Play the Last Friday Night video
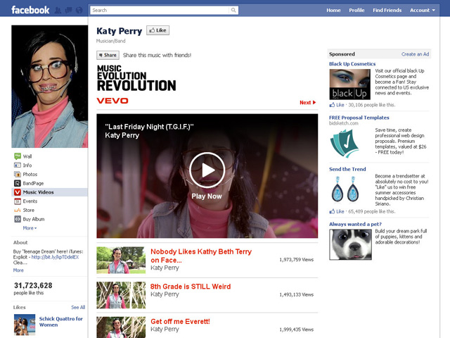The height and width of the screenshot is (338, 450). point(207,170)
